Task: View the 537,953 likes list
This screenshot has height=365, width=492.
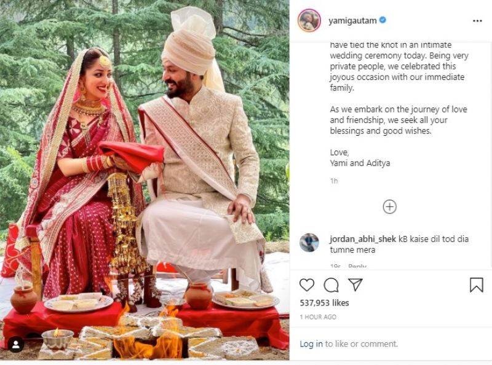Action: (x=324, y=303)
